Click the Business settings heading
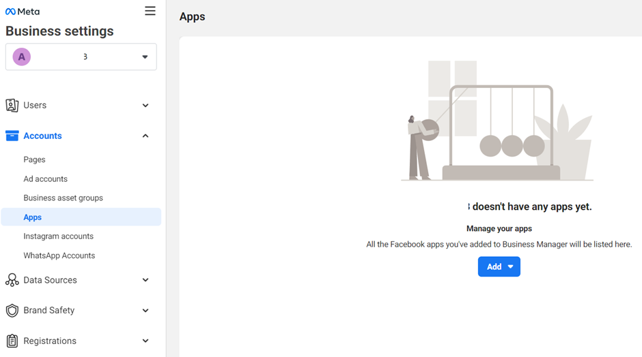 (59, 31)
